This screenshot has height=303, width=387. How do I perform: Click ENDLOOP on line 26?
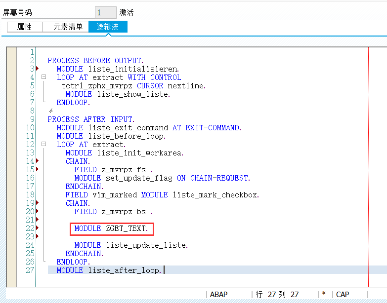(73, 262)
